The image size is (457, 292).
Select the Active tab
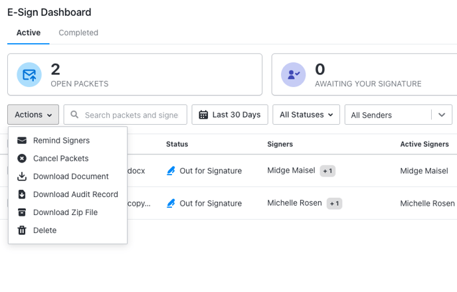(x=29, y=33)
